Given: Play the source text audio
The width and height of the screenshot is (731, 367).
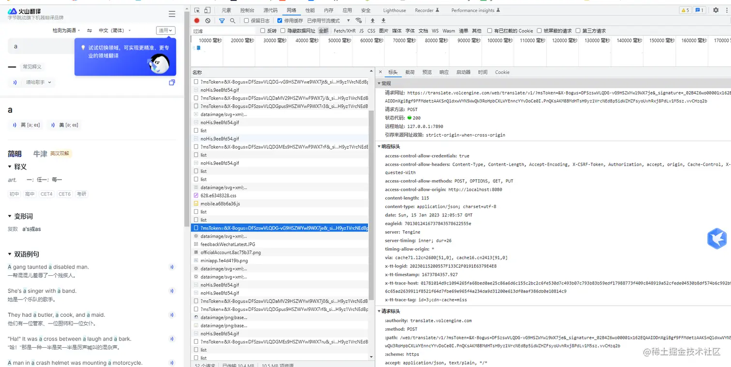Looking at the screenshot, I should tap(15, 83).
